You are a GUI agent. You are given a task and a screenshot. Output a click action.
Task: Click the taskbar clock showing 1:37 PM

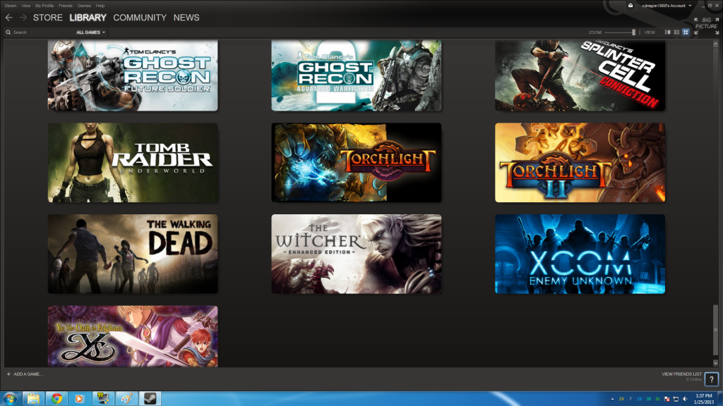click(704, 399)
